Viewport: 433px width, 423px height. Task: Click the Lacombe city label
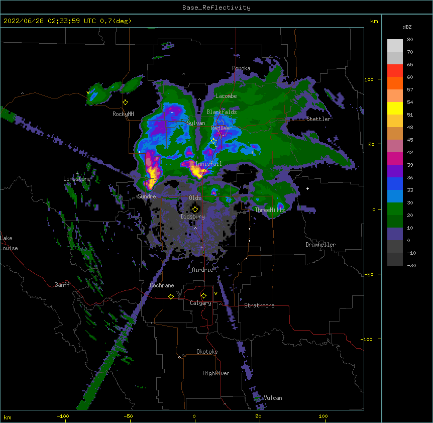tap(226, 96)
